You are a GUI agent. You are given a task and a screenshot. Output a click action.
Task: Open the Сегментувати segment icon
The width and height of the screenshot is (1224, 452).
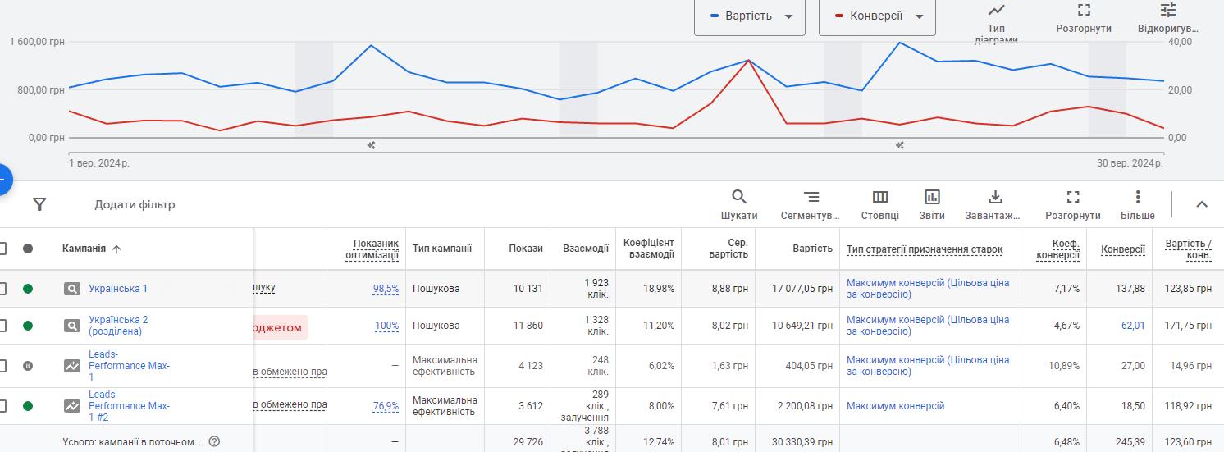tap(811, 197)
